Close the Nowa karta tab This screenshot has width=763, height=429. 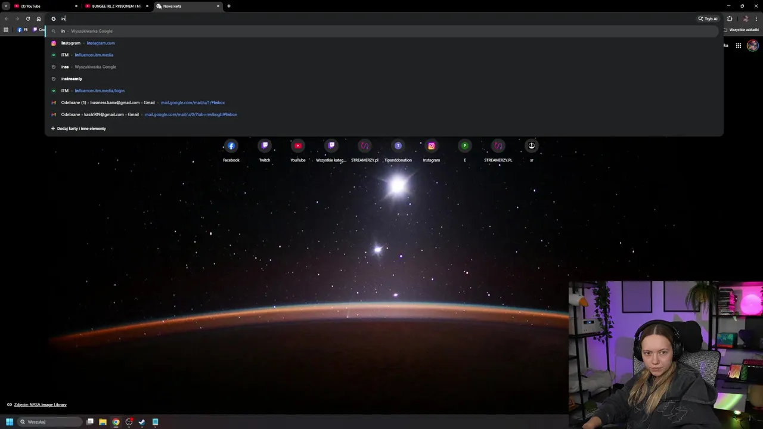(x=218, y=6)
